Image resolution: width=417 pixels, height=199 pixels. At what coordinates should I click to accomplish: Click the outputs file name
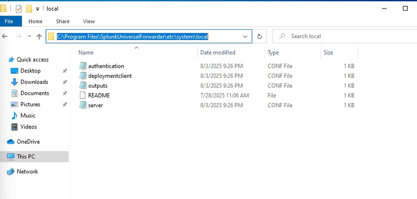(98, 85)
